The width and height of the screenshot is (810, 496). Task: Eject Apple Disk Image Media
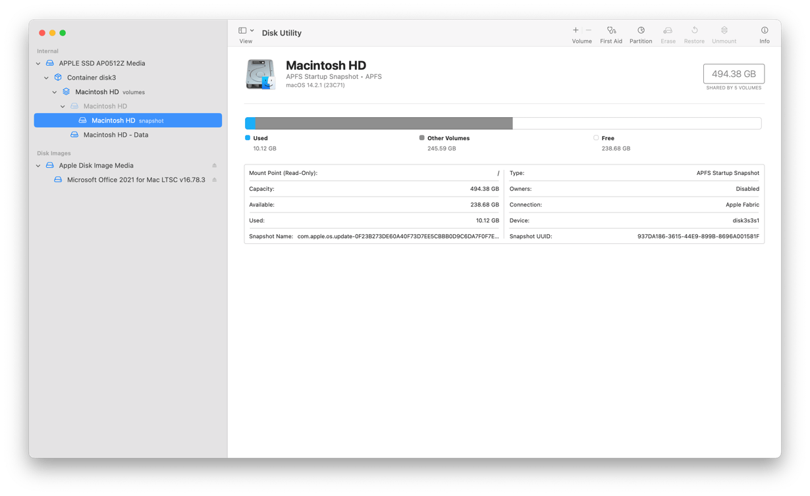(x=214, y=166)
